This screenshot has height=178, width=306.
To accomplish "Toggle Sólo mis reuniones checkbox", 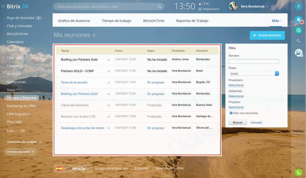I will (231, 113).
